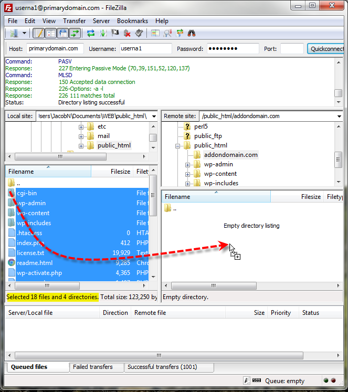This screenshot has height=392, width=348.
Task: Expand the local mail folder tree node
Action: click(x=81, y=136)
